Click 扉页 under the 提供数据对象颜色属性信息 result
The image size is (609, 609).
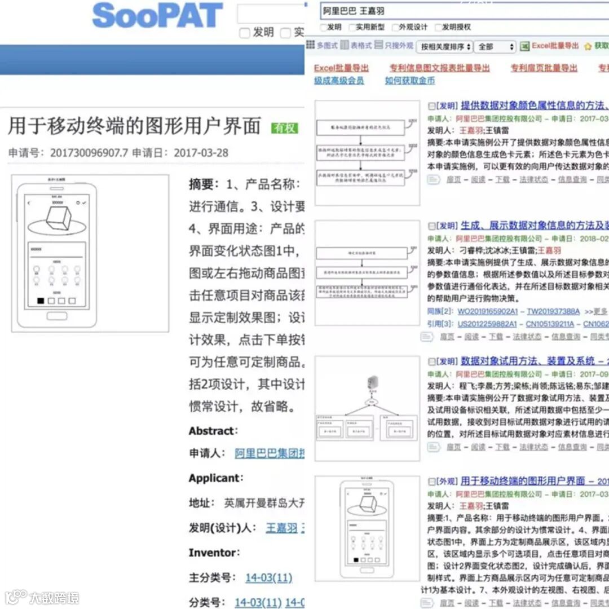click(453, 179)
